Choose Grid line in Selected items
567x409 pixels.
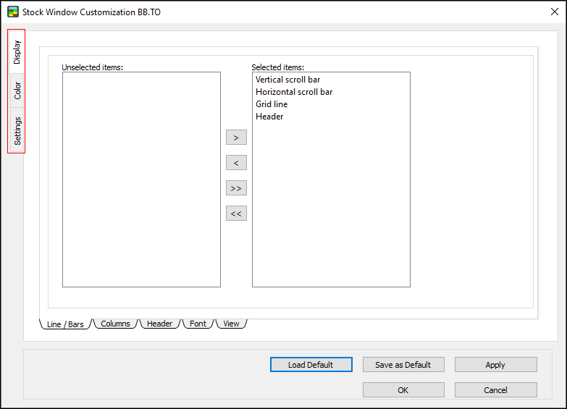pos(272,104)
